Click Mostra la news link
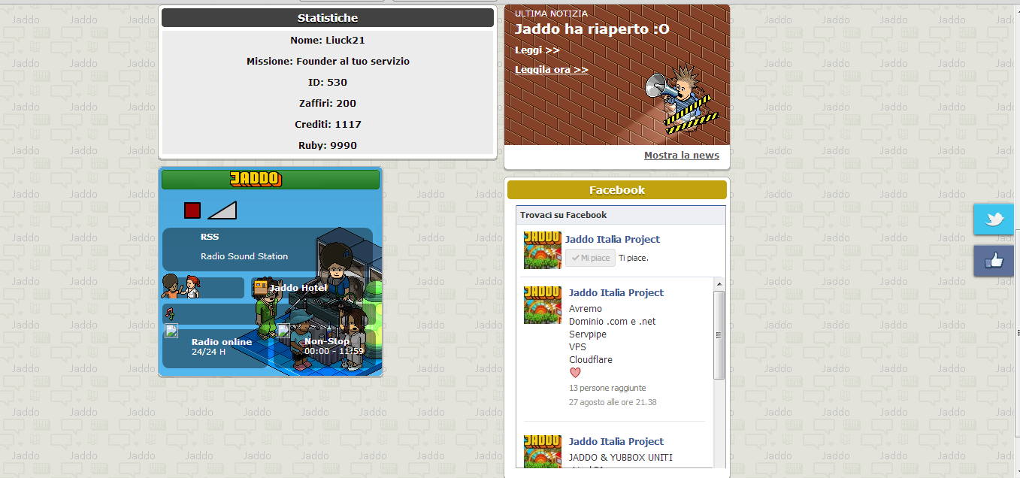1020x478 pixels. click(682, 156)
